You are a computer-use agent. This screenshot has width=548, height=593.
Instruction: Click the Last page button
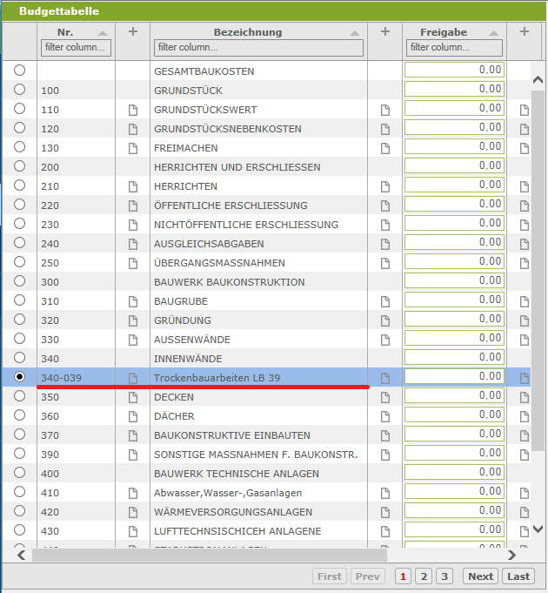click(518, 576)
